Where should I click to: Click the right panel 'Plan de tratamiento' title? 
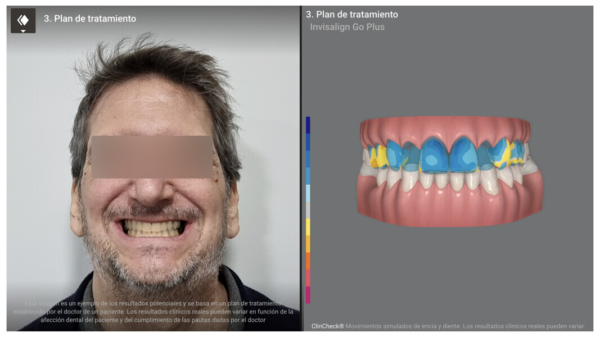coord(351,15)
